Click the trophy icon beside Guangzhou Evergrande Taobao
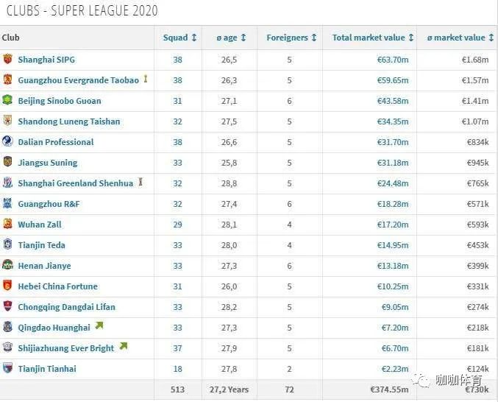498x402 pixels. tap(146, 79)
